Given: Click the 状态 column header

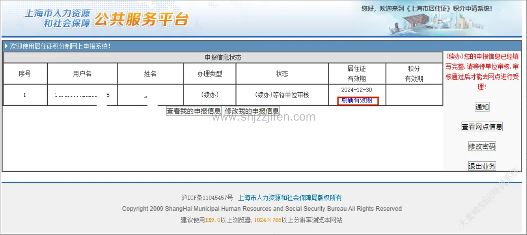Looking at the screenshot, I should 282,74.
